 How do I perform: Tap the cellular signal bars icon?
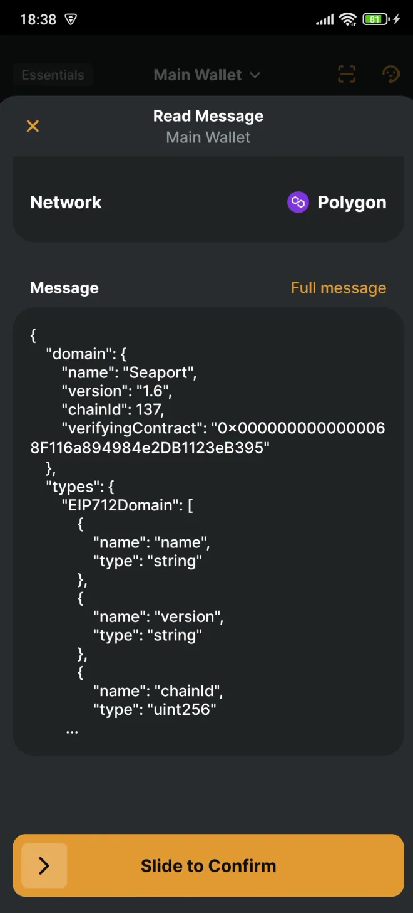(x=324, y=19)
